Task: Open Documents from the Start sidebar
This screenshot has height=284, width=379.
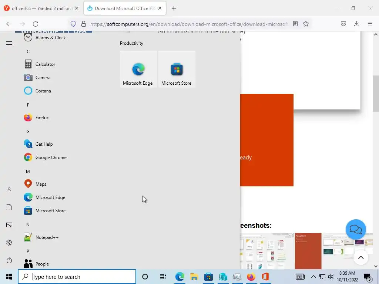Action: click(9, 207)
